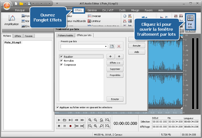Stop playback
Screen dimensions: 202x138
tap(59, 126)
